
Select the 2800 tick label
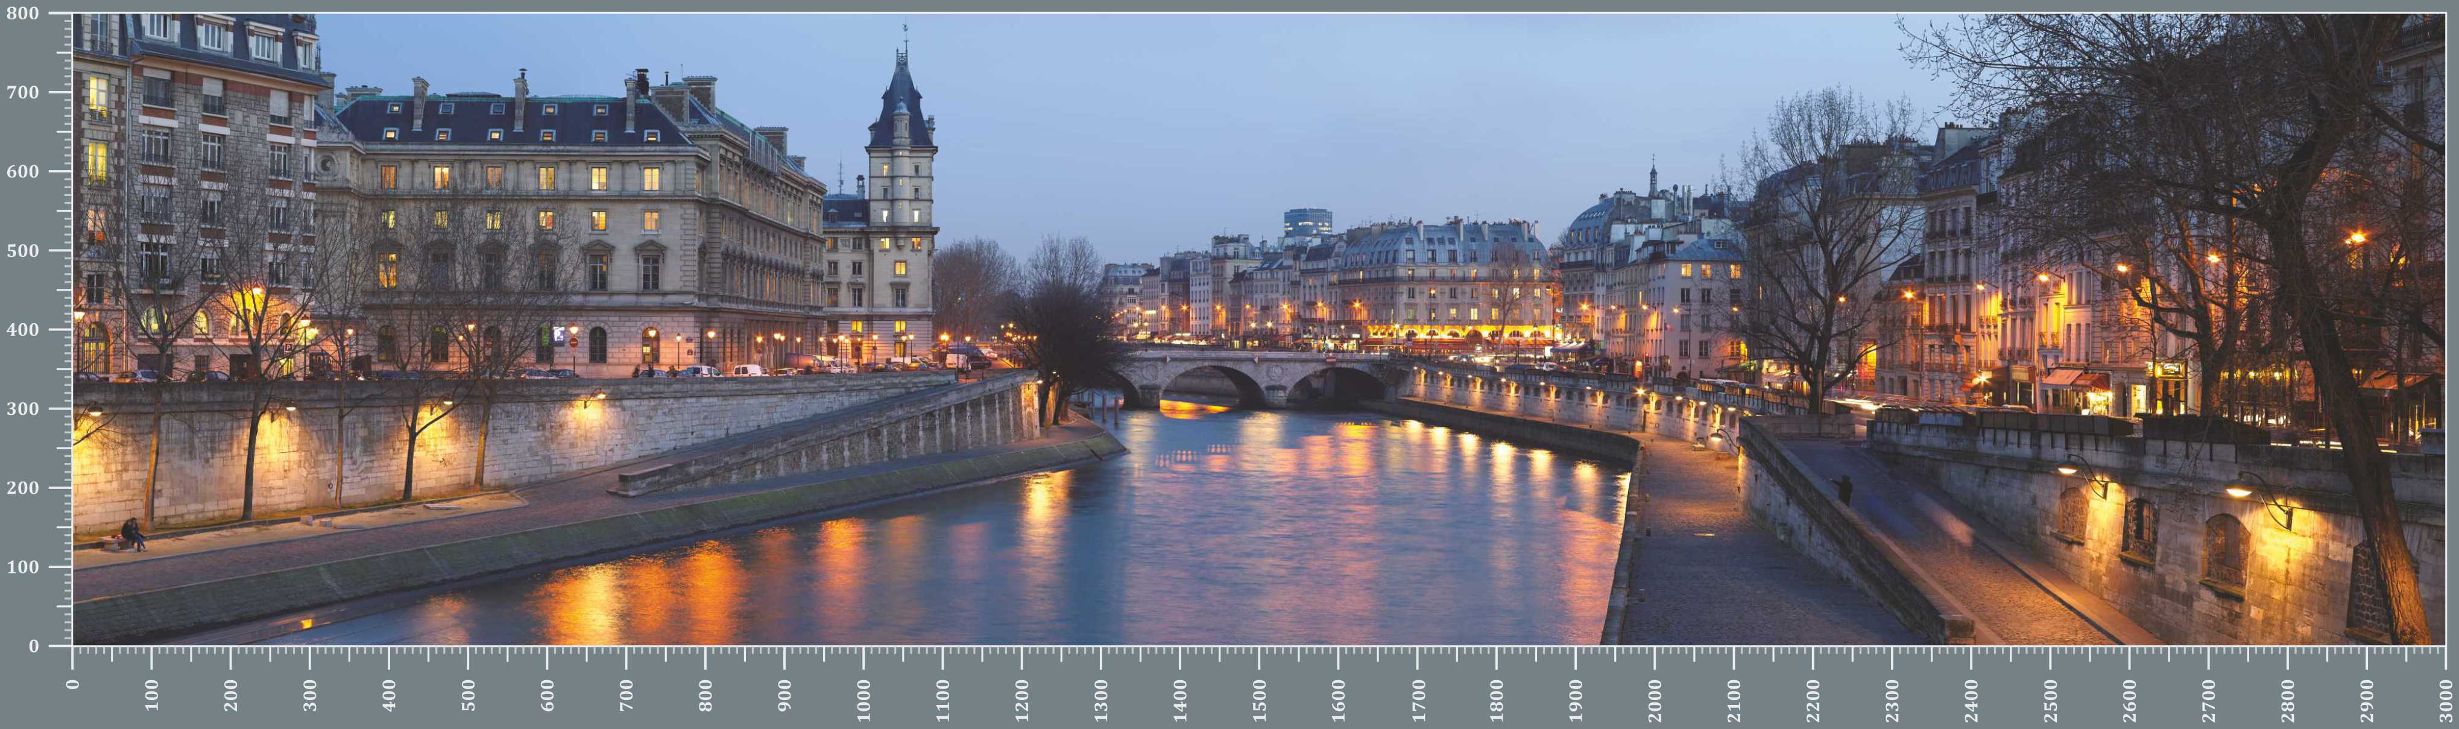(x=2288, y=701)
